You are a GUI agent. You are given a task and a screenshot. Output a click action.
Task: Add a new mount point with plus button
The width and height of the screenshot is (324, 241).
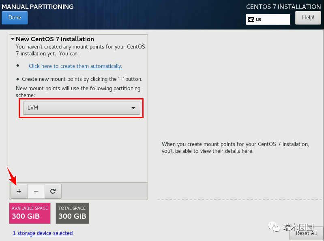point(19,191)
